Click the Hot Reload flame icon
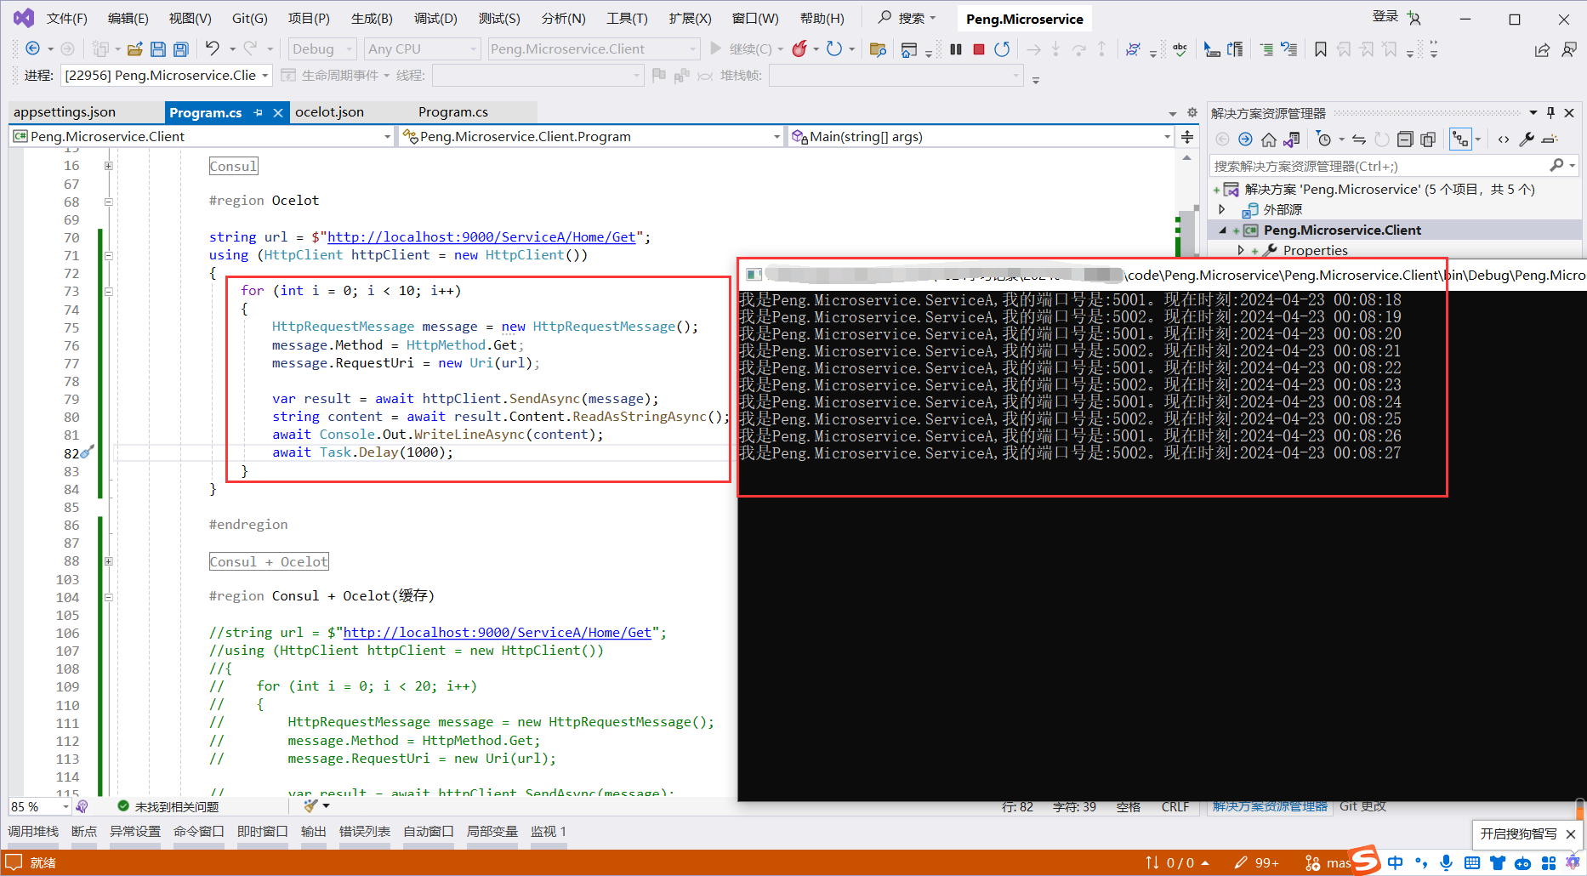 click(x=799, y=49)
